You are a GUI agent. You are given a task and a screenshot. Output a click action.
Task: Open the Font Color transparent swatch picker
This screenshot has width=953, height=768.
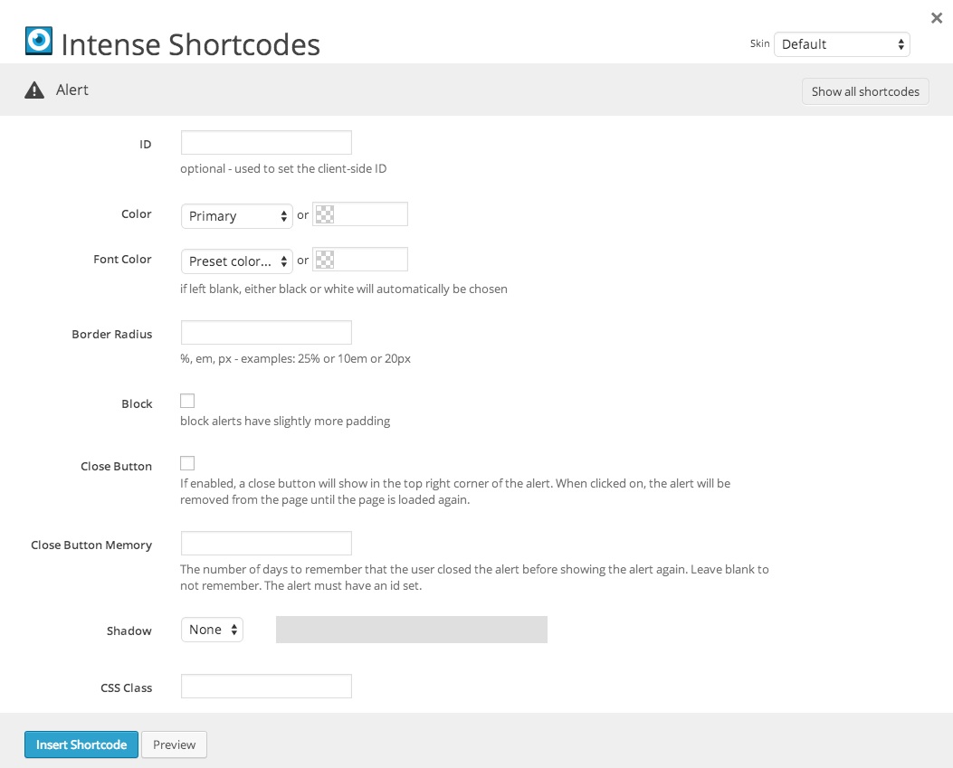click(x=325, y=260)
